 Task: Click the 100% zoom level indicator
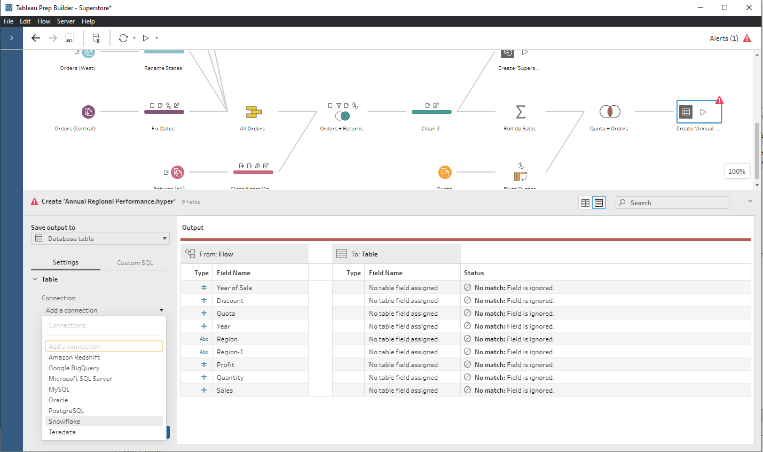[737, 172]
